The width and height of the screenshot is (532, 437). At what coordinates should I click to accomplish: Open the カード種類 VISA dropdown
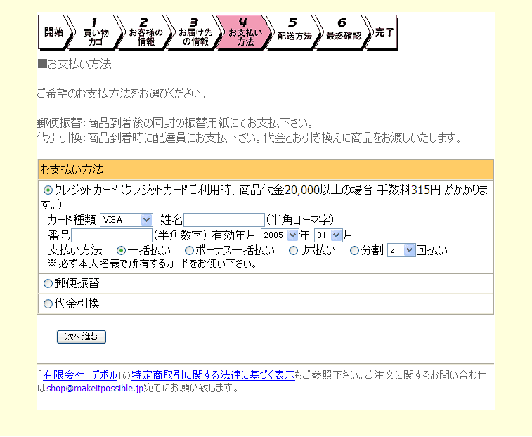pos(126,220)
